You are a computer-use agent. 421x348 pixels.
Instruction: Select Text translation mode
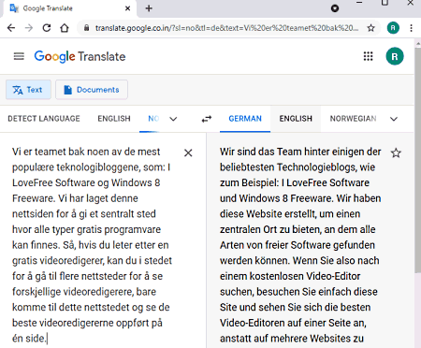point(28,90)
